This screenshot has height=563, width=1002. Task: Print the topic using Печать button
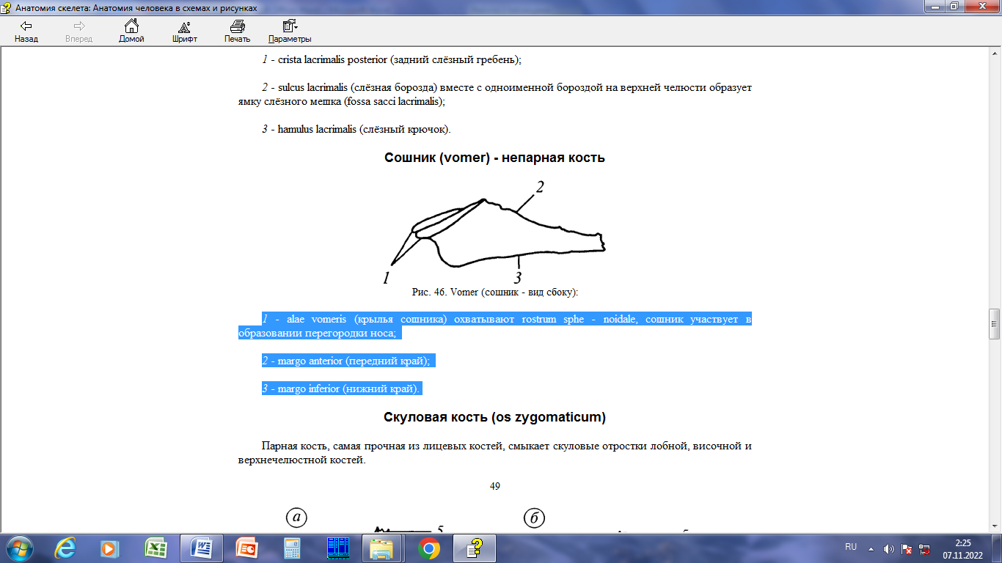click(x=237, y=32)
